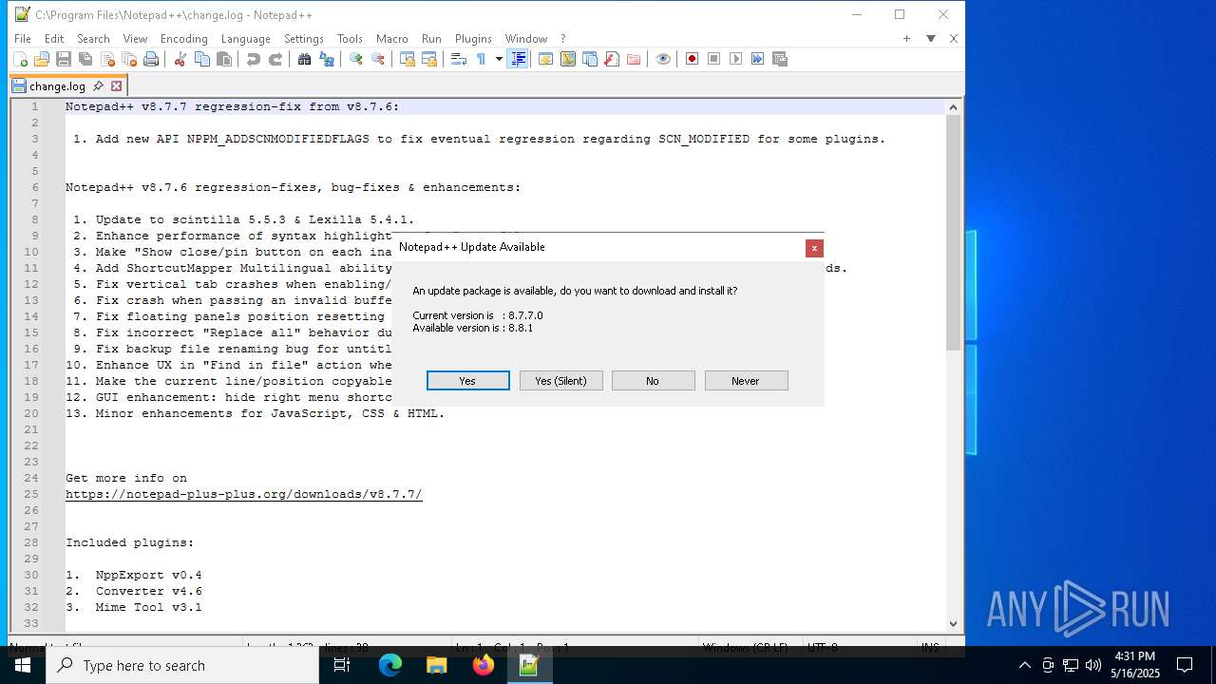Open the Document Map panel icon
Screen dimensions: 1216x684
[568, 59]
